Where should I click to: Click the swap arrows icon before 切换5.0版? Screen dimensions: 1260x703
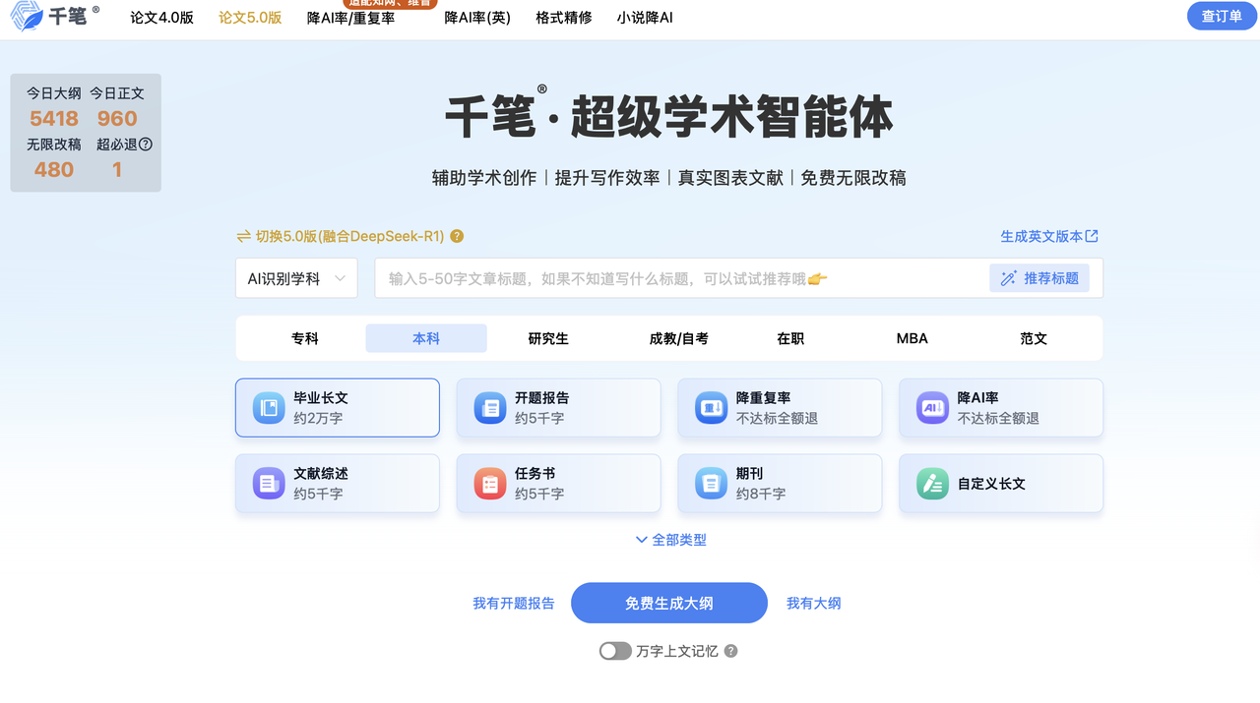(x=244, y=236)
